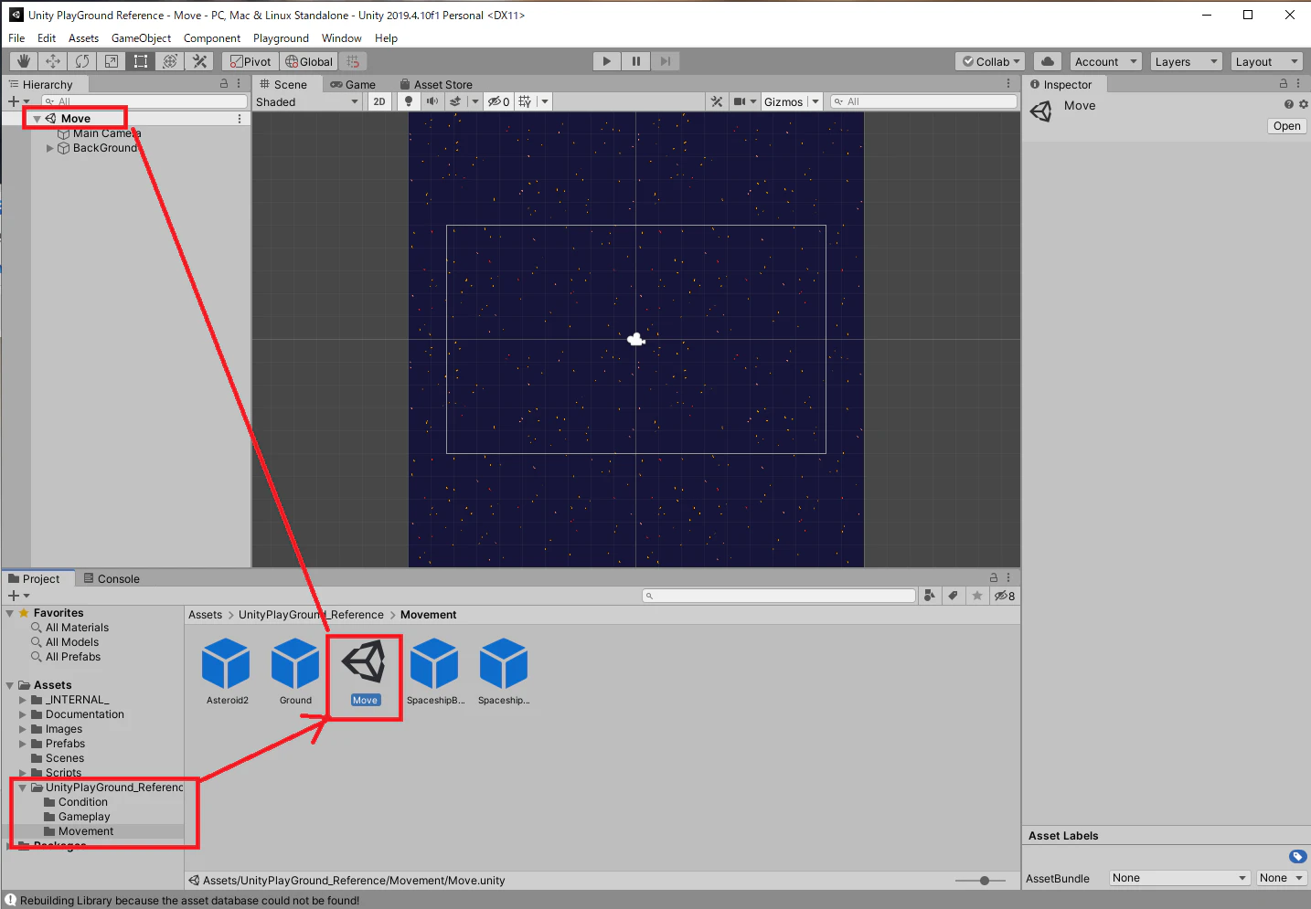Toggle scene grid visibility
The image size is (1311, 909).
tap(525, 101)
